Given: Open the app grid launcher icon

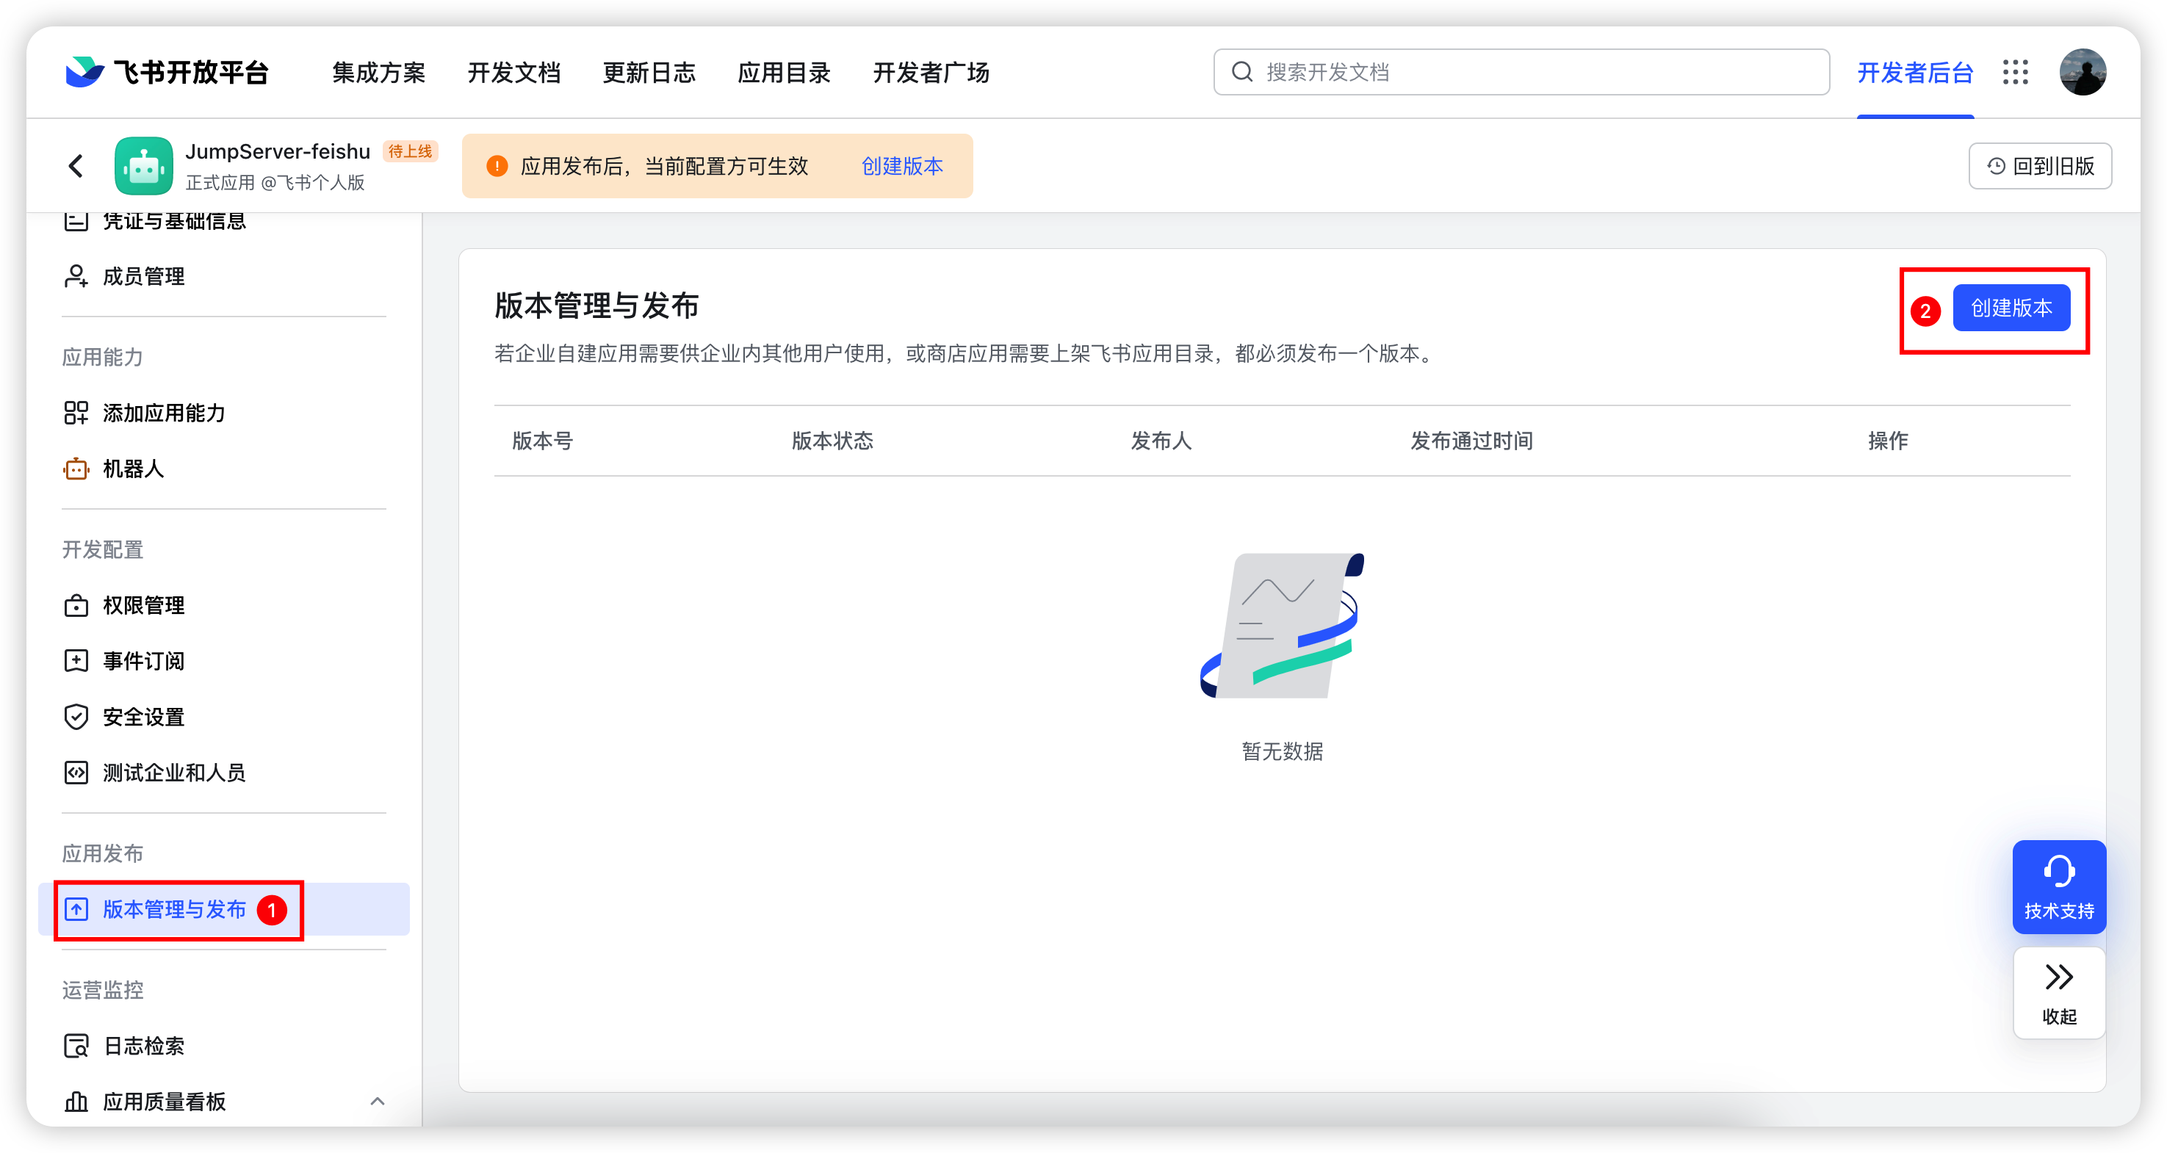Looking at the screenshot, I should pyautogui.click(x=2016, y=72).
